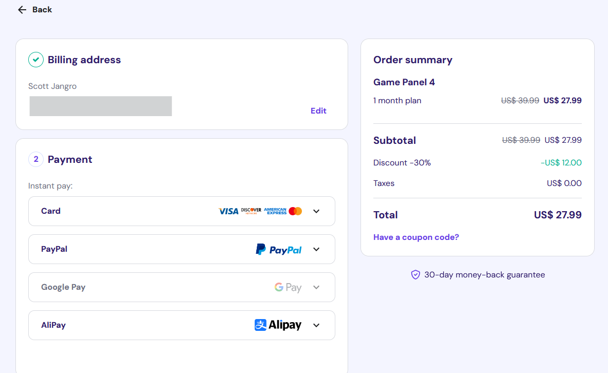Click the green checkmark on Billing address
The width and height of the screenshot is (608, 373).
(35, 60)
